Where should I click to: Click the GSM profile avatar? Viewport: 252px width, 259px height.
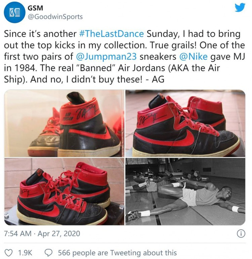pyautogui.click(x=13, y=12)
